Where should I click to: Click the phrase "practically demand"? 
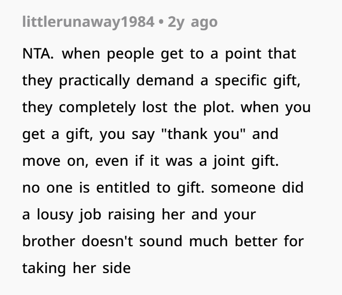coord(115,80)
